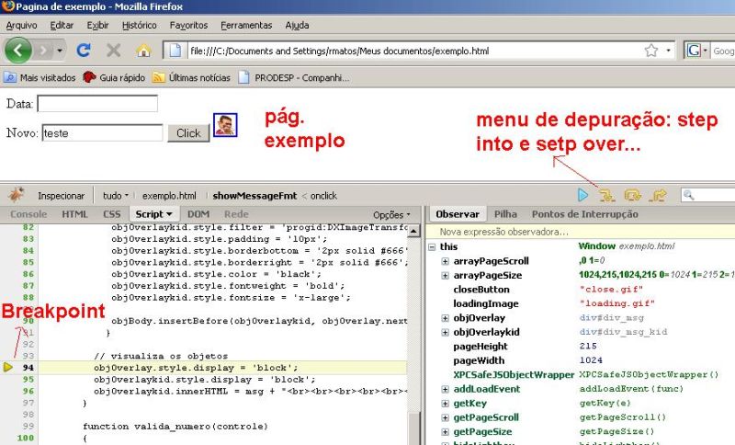Open Mais visitados bookmark folder
Image resolution: width=735 pixels, height=445 pixels.
click(40, 77)
